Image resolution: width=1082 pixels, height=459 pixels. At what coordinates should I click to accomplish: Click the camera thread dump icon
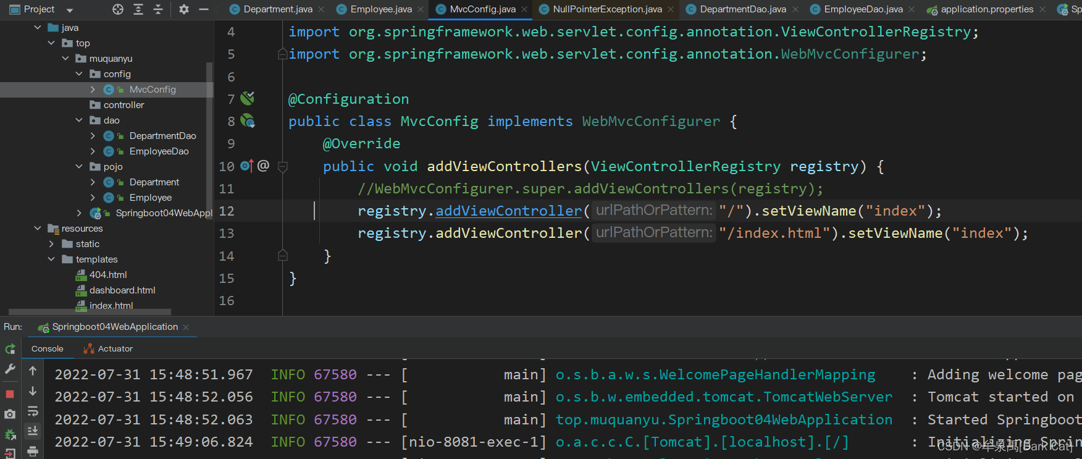[10, 414]
